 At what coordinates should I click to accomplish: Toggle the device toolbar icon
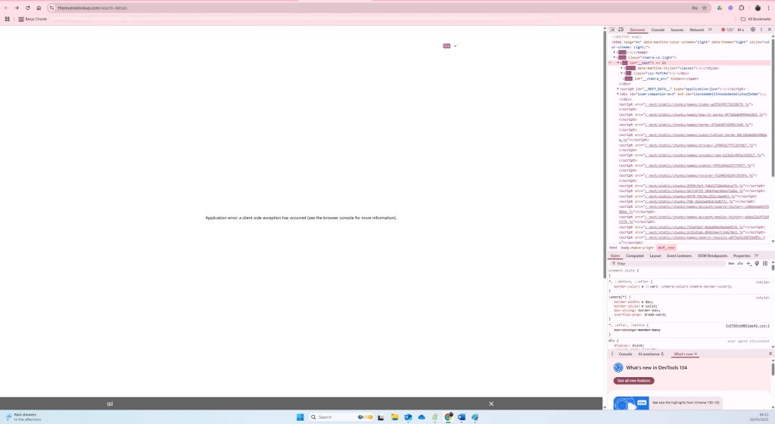pos(621,29)
